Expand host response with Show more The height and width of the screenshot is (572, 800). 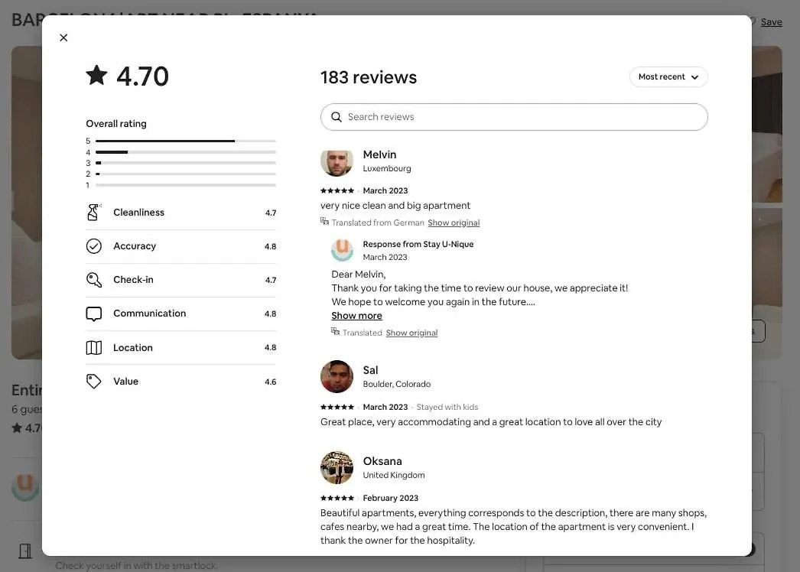tap(356, 315)
